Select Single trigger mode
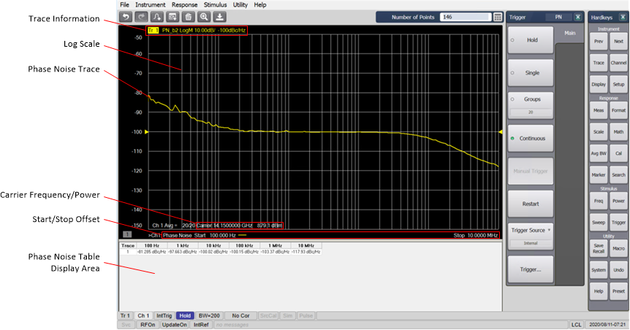The image size is (630, 330). click(531, 74)
